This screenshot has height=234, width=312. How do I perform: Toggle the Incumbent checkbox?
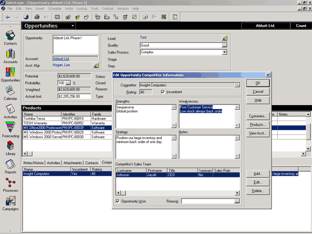163,92
